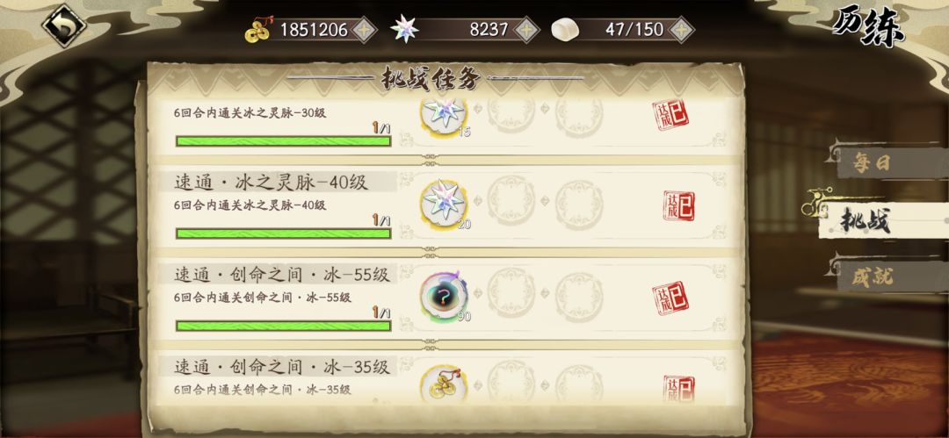
Task: Tap the white stamina stone icon
Action: 565,30
